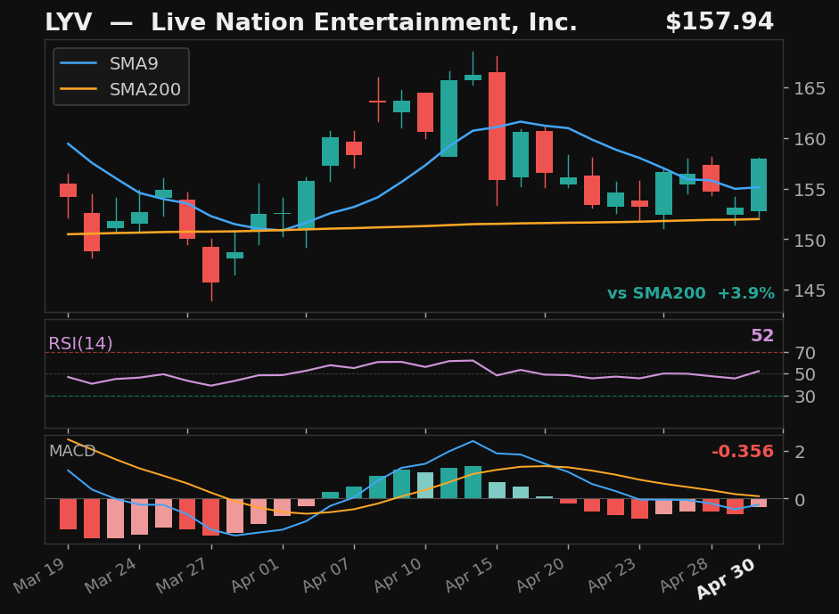The image size is (839, 614).
Task: Click the $157.94 current price label
Action: [720, 22]
